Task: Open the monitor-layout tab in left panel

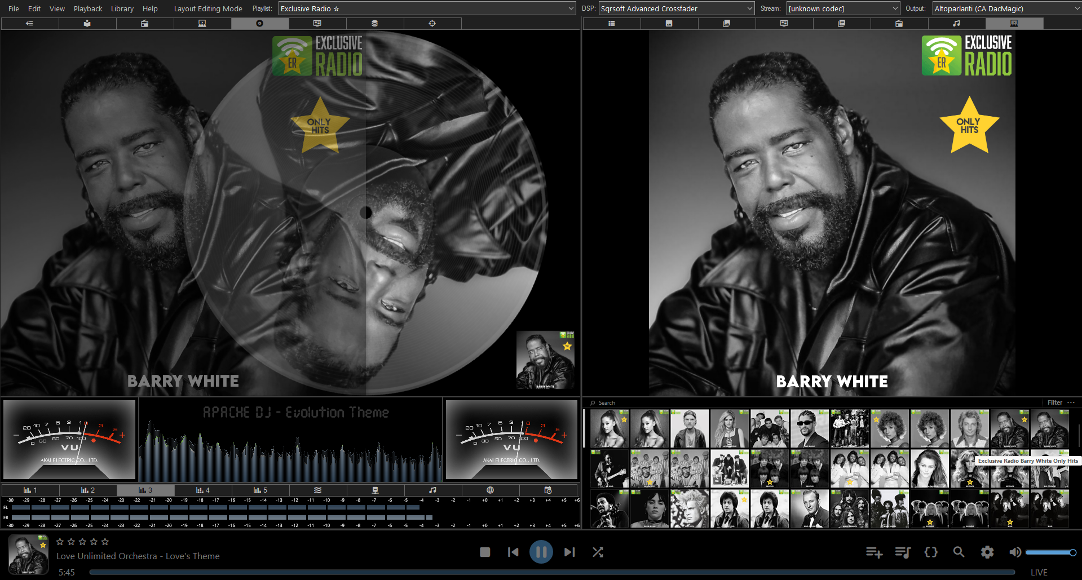Action: 317,23
